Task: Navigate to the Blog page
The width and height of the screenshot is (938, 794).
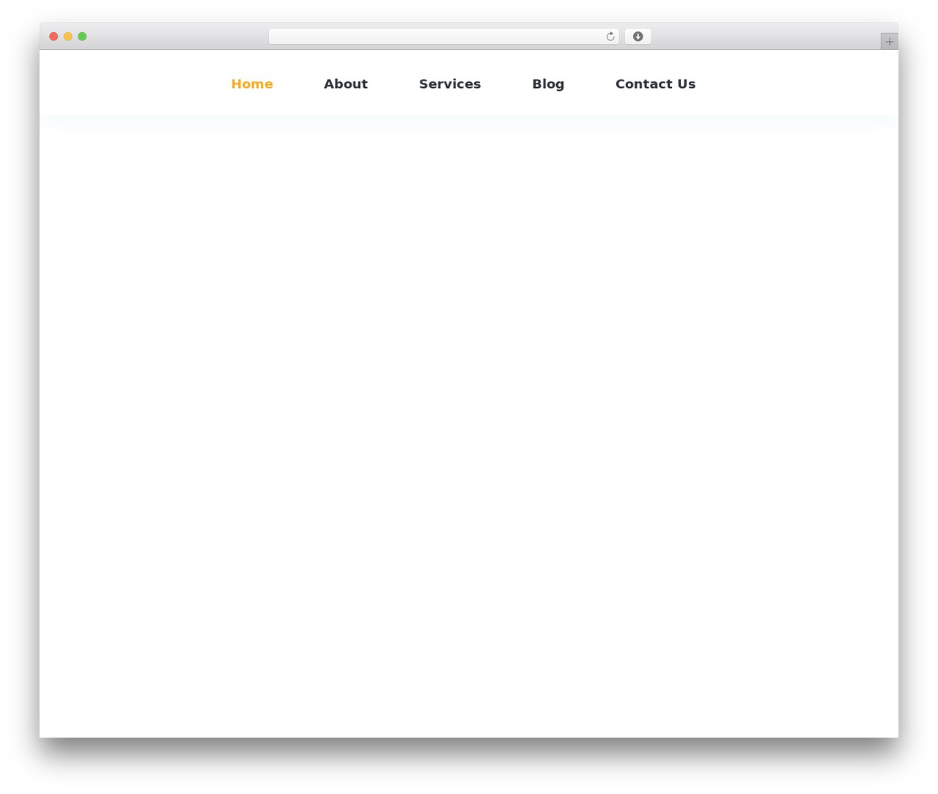Action: (x=548, y=84)
